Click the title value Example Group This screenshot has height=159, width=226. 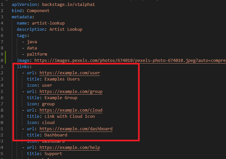(61, 98)
